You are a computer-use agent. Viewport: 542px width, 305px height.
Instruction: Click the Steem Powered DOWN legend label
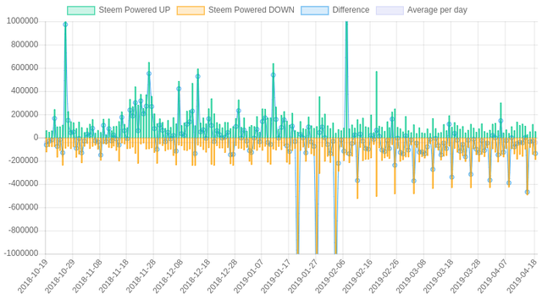click(x=252, y=10)
